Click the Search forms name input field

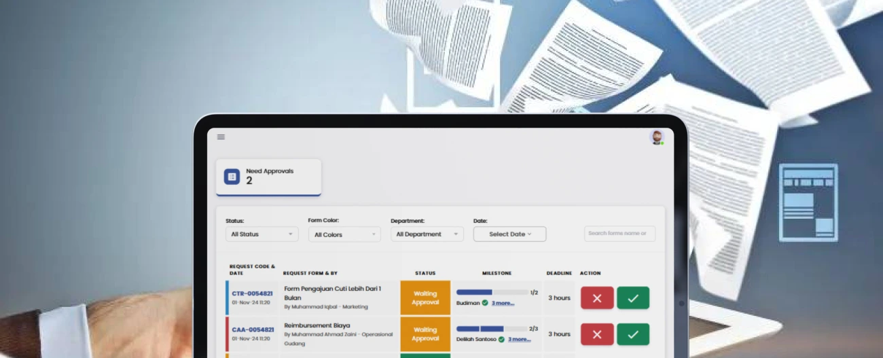coord(619,234)
